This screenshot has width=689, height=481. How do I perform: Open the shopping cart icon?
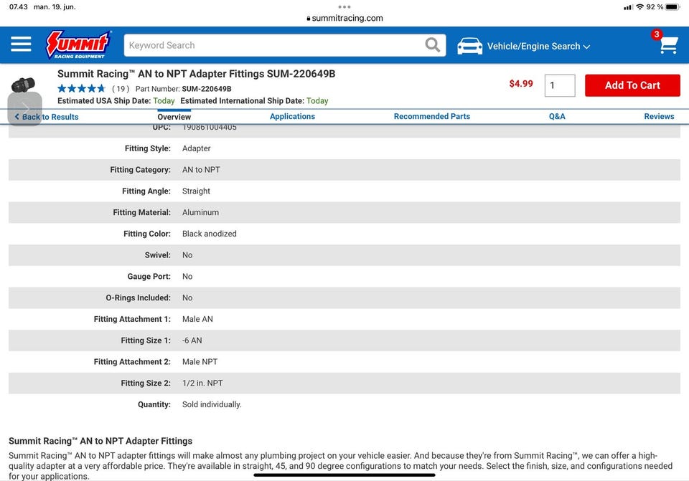pyautogui.click(x=668, y=44)
